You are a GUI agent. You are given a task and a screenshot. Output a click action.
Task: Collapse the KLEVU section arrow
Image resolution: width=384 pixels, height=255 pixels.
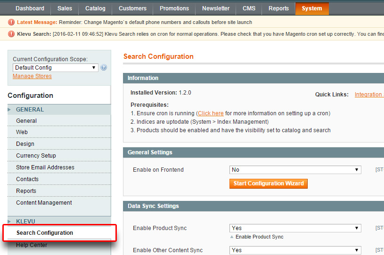click(9, 222)
